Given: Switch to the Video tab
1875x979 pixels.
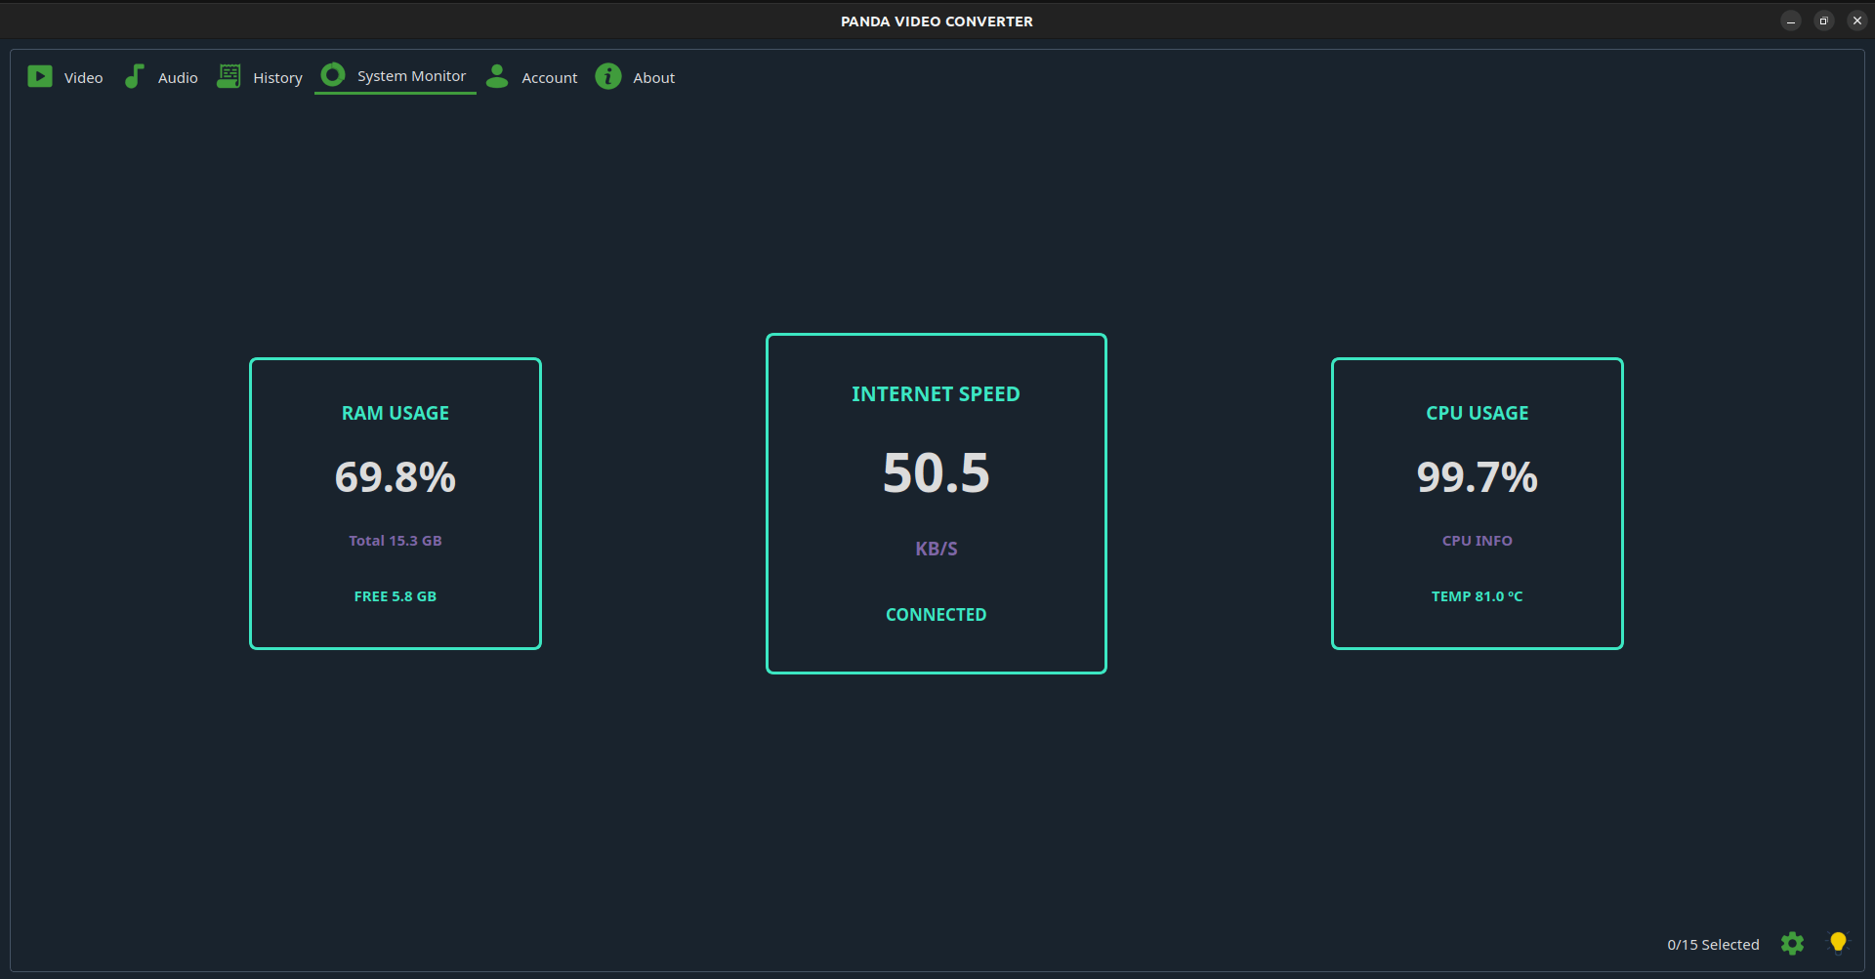Looking at the screenshot, I should pos(65,77).
